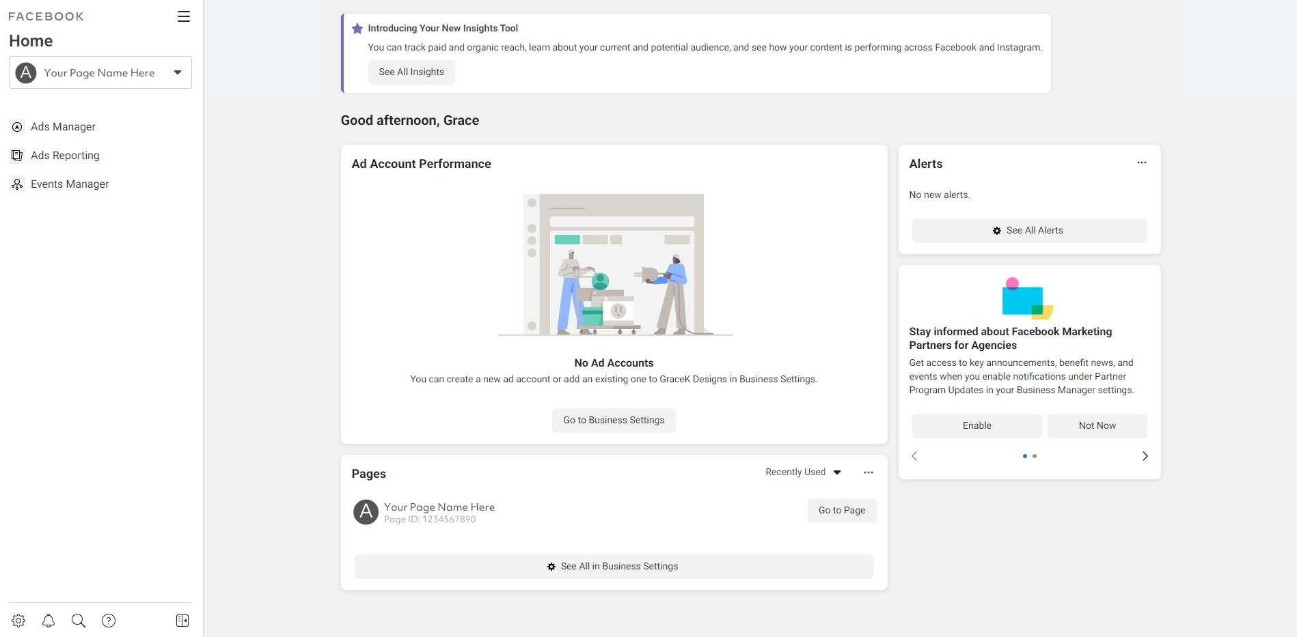The height and width of the screenshot is (637, 1297).
Task: Click the Facebook wordmark logo
Action: 46,16
